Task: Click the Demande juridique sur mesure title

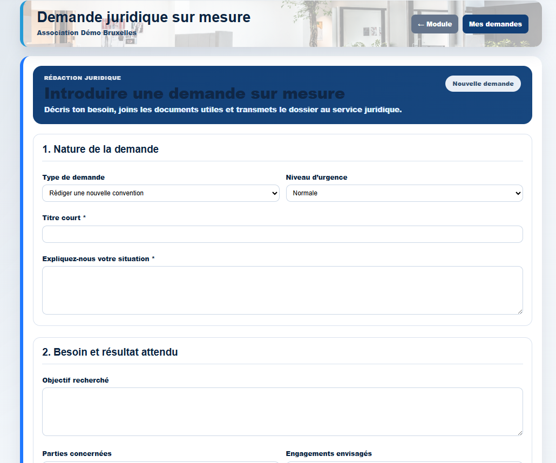Action: [x=144, y=17]
